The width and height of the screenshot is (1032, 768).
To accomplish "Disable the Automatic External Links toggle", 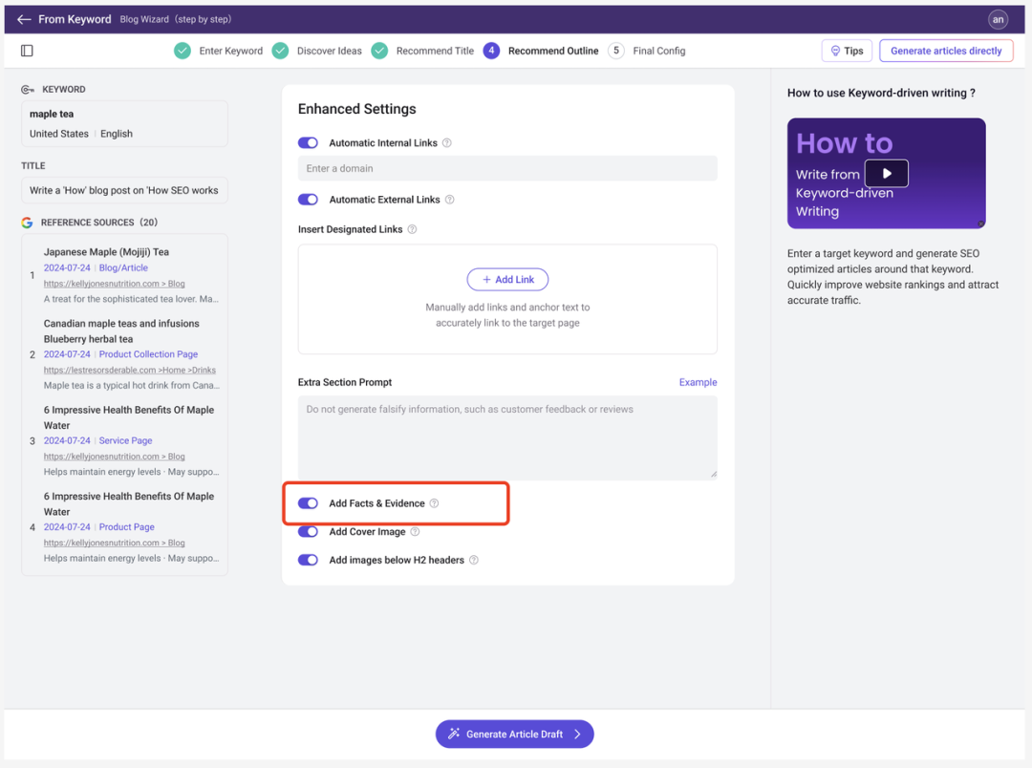I will coord(308,200).
